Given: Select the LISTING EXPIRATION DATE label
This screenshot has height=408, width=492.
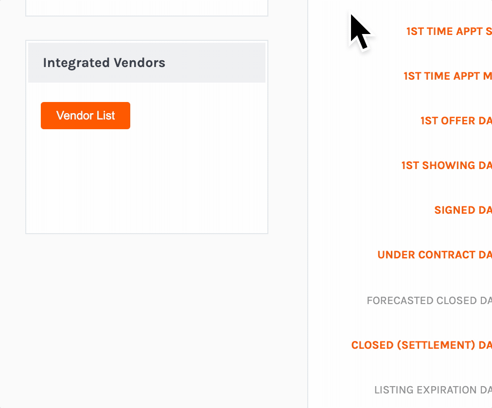Looking at the screenshot, I should [x=432, y=390].
